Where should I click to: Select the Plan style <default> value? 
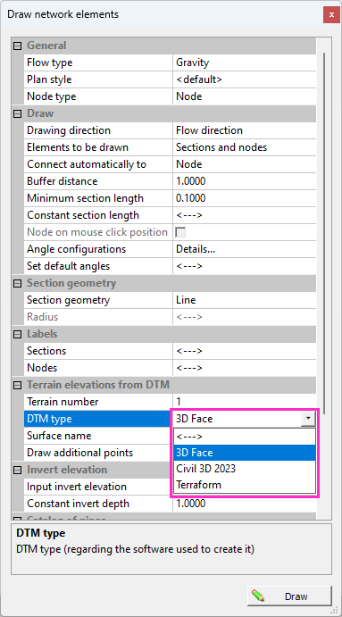(x=245, y=79)
